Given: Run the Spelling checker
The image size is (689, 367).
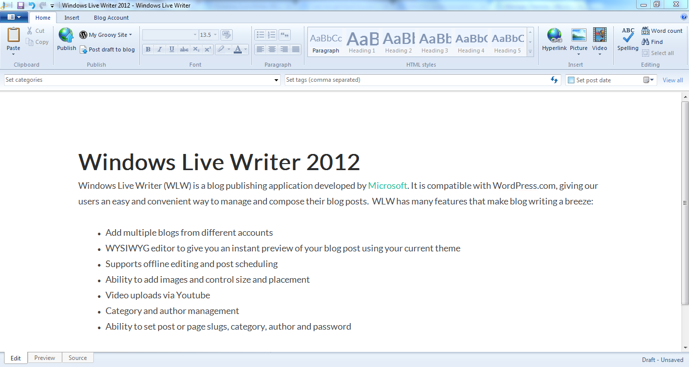Looking at the screenshot, I should click(x=627, y=39).
